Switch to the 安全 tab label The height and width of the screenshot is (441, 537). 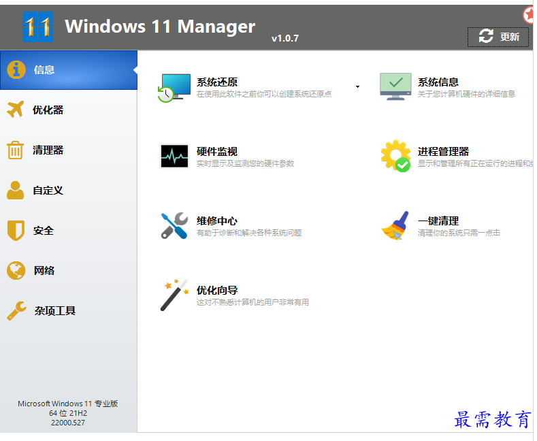[x=44, y=231]
